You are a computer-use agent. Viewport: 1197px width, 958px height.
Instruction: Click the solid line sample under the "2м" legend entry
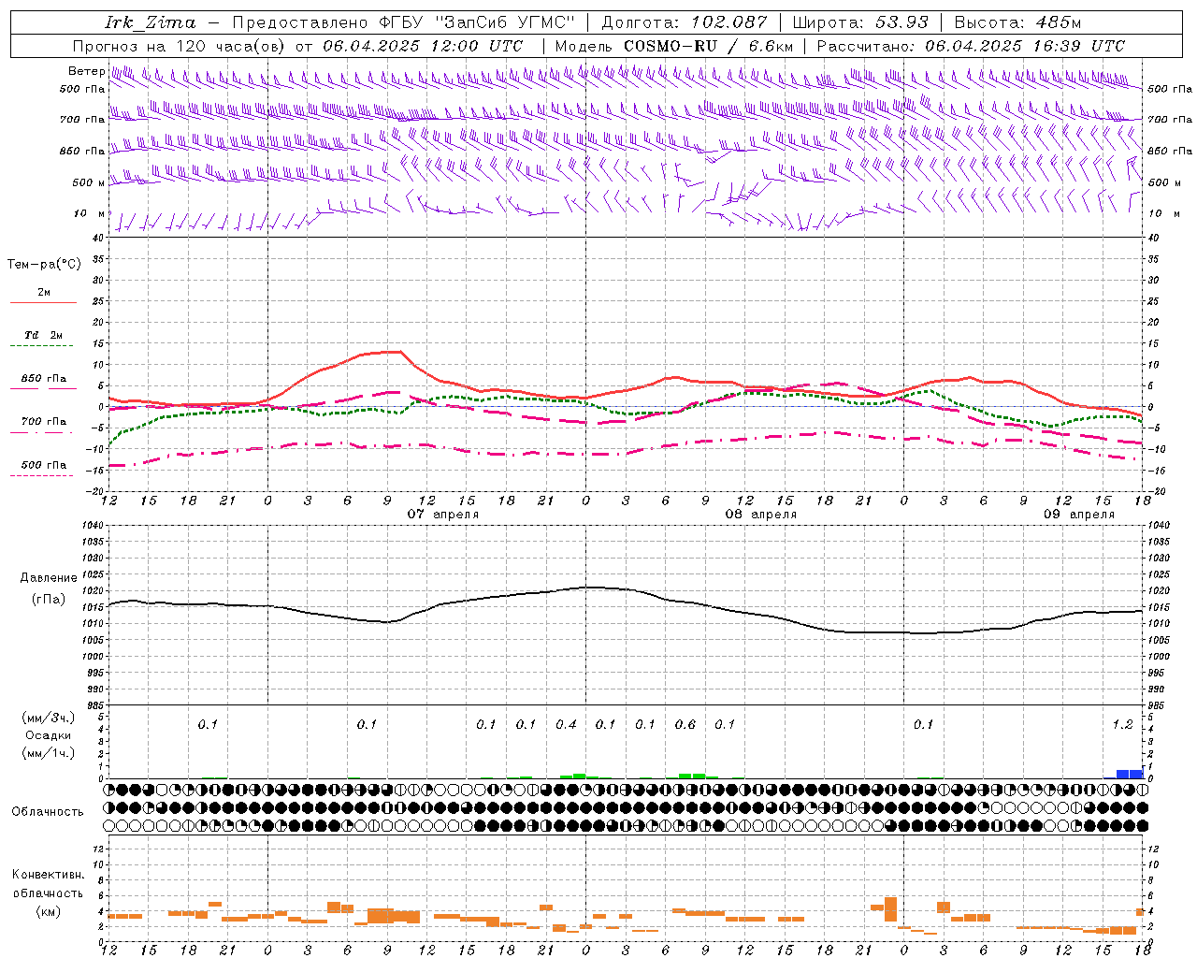pos(43,302)
